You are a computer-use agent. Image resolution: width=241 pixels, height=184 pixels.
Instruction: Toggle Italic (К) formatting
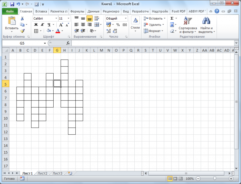coord(42,25)
